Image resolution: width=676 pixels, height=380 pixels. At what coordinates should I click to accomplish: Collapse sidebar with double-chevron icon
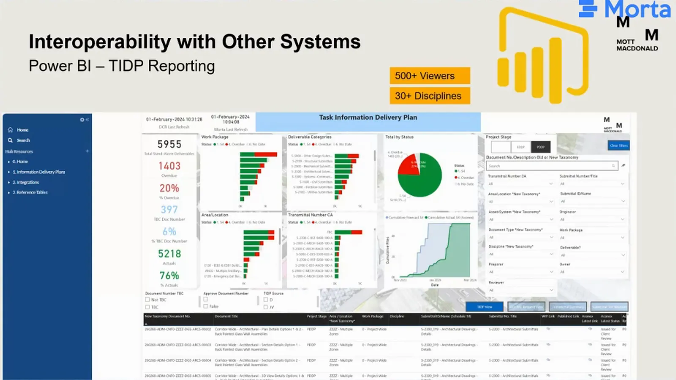(x=87, y=120)
